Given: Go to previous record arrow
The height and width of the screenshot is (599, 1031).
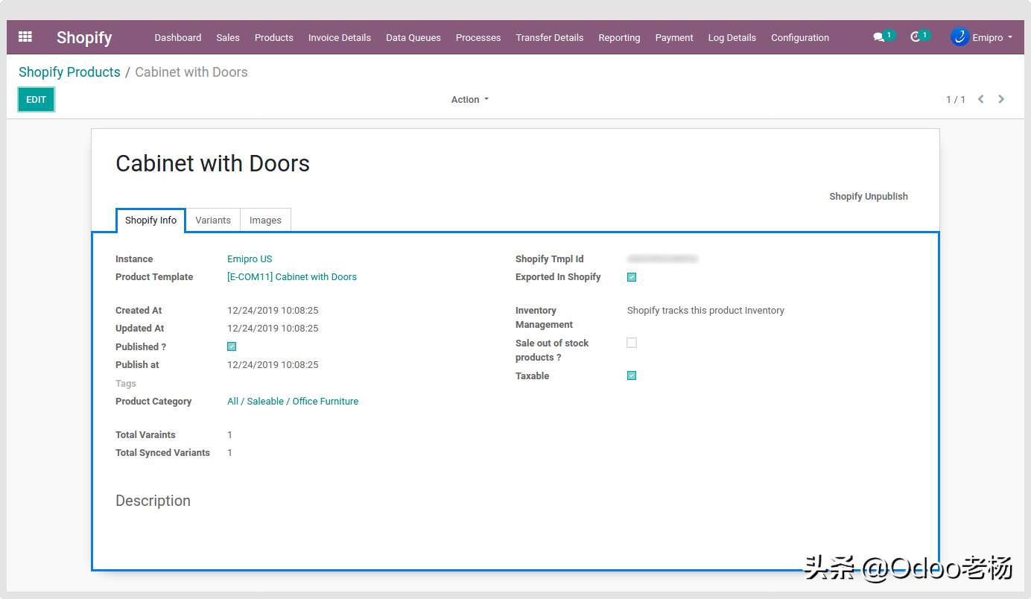Looking at the screenshot, I should pyautogui.click(x=981, y=99).
